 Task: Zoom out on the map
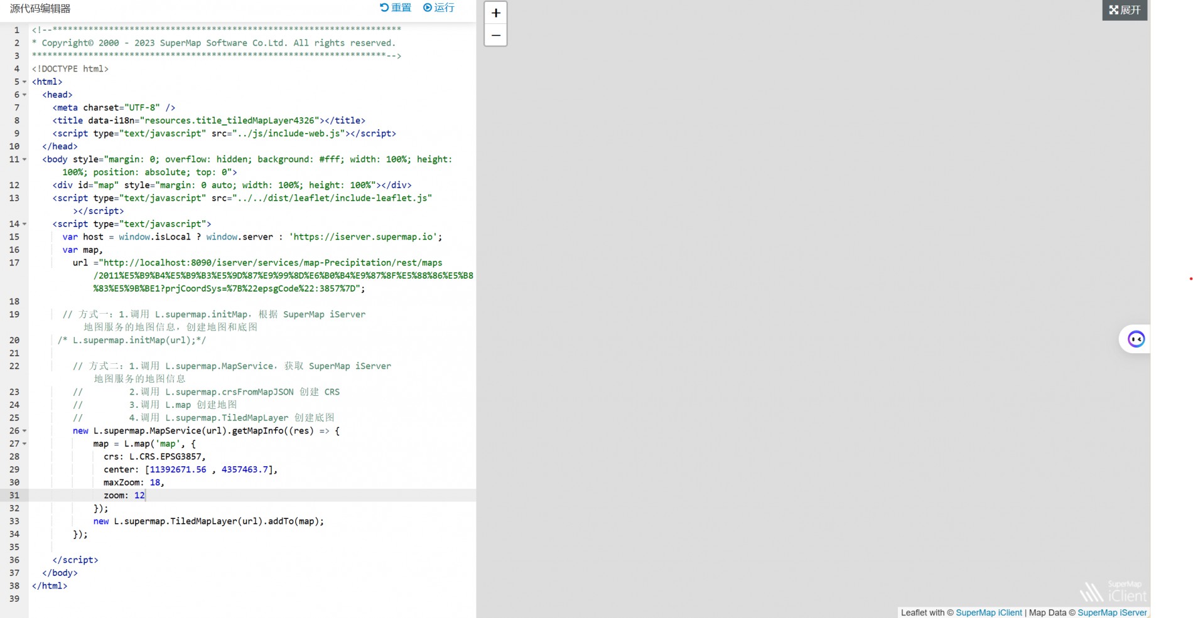495,35
